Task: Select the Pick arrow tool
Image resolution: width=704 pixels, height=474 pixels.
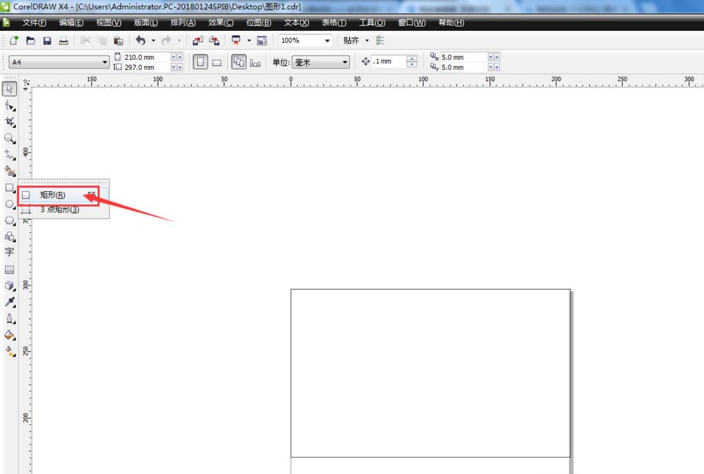Action: point(9,89)
